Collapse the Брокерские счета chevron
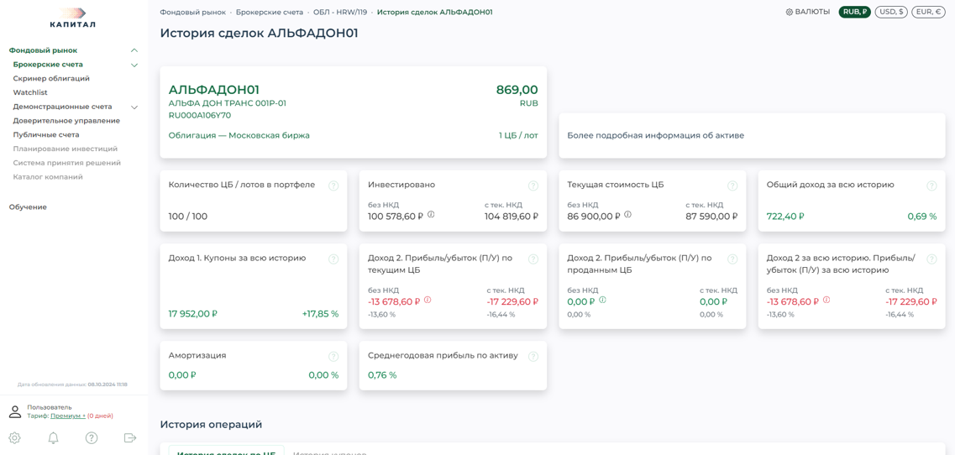 pos(134,65)
